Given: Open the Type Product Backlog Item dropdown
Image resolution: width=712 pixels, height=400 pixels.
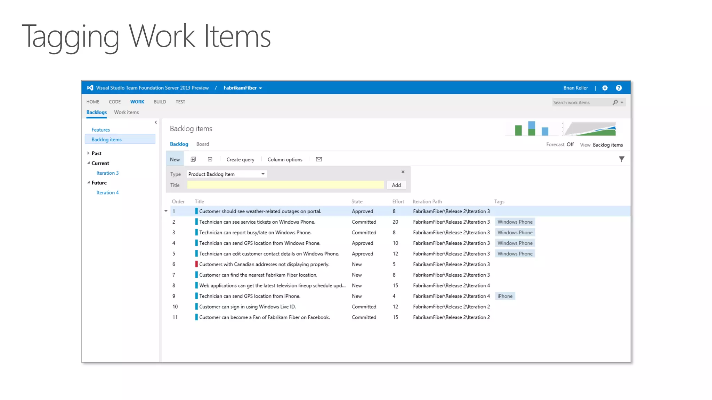Looking at the screenshot, I should (x=263, y=174).
